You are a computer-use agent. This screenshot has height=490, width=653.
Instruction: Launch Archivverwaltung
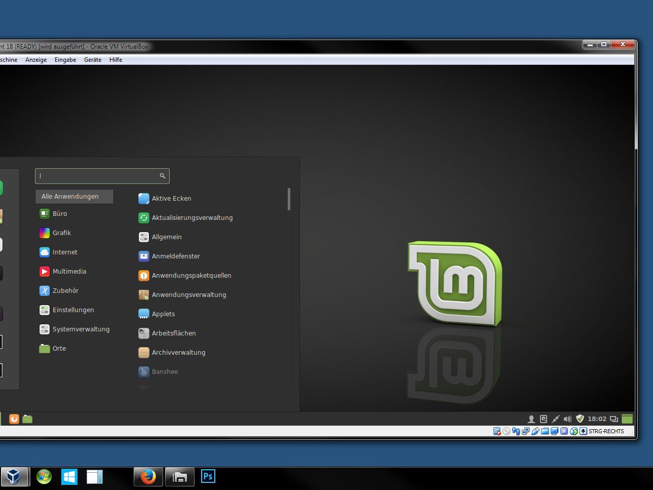(172, 352)
